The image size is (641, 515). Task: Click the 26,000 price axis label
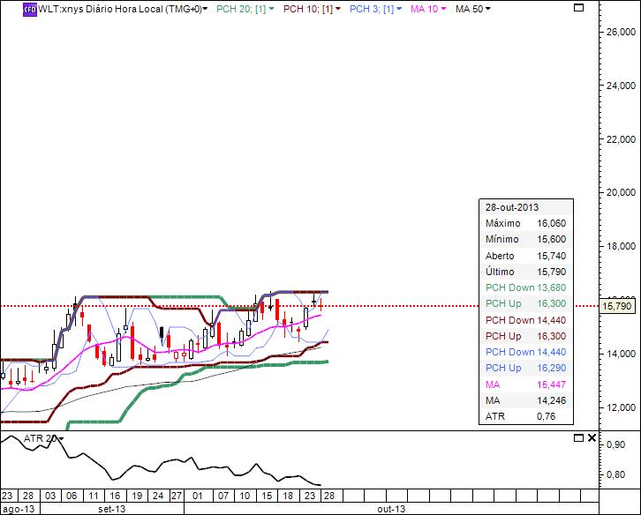(621, 32)
